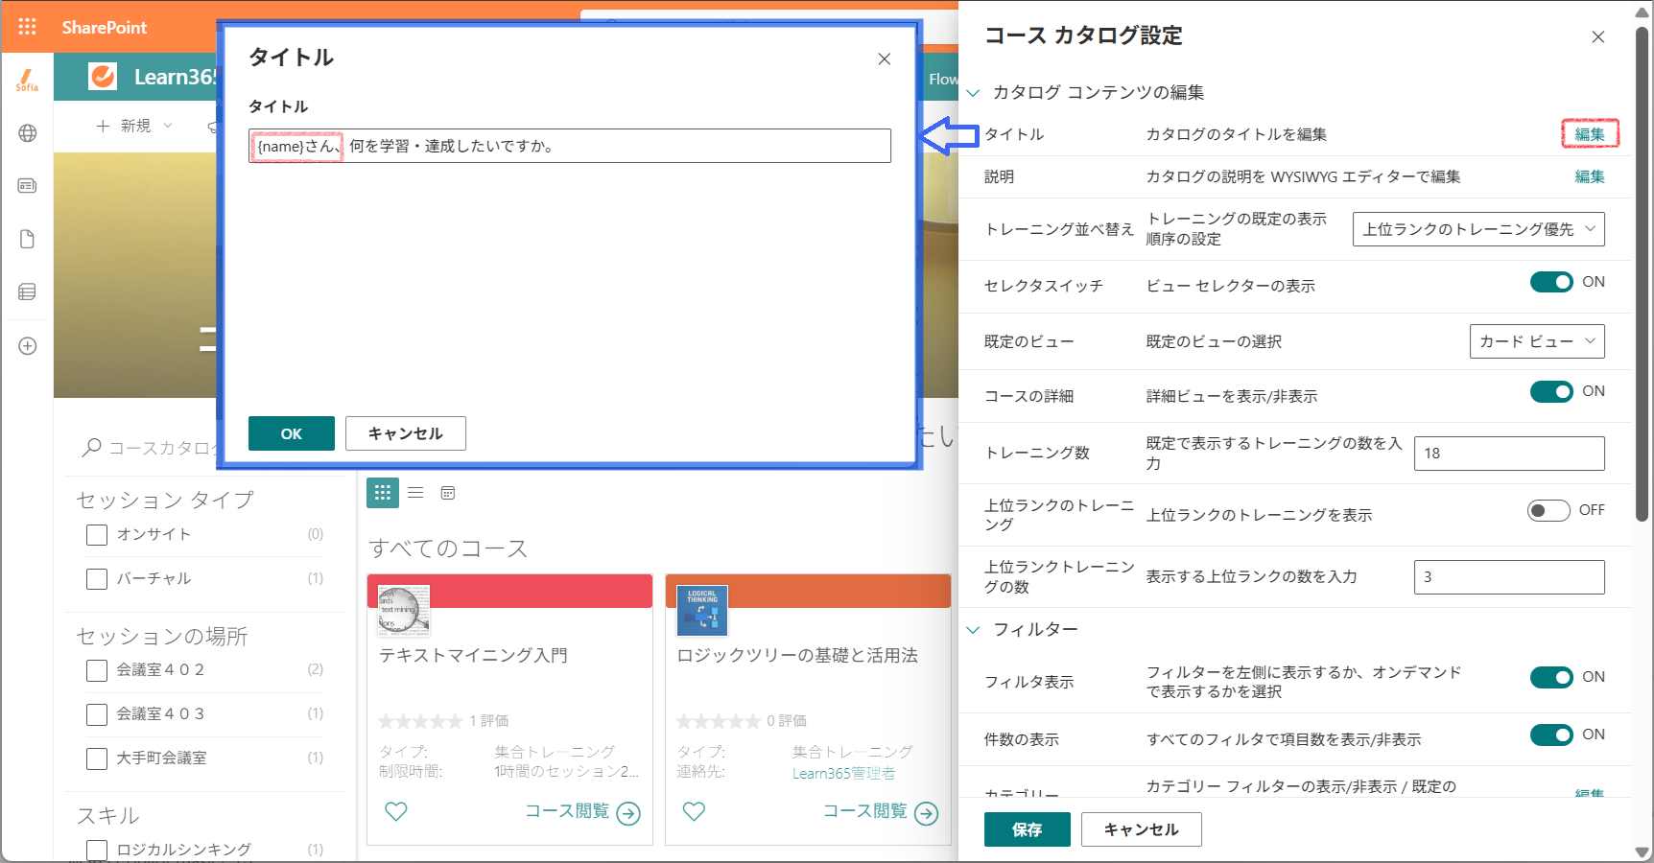The image size is (1654, 863).
Task: Switch to calendar view icon
Action: point(448,493)
